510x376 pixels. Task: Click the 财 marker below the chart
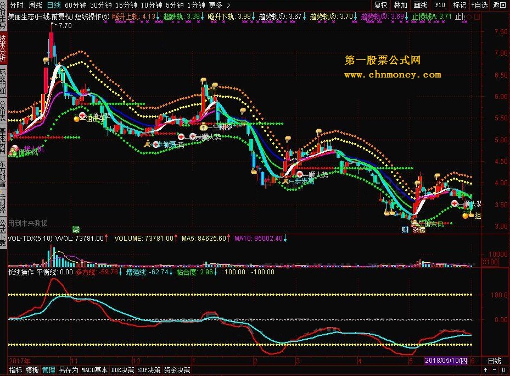point(405,229)
